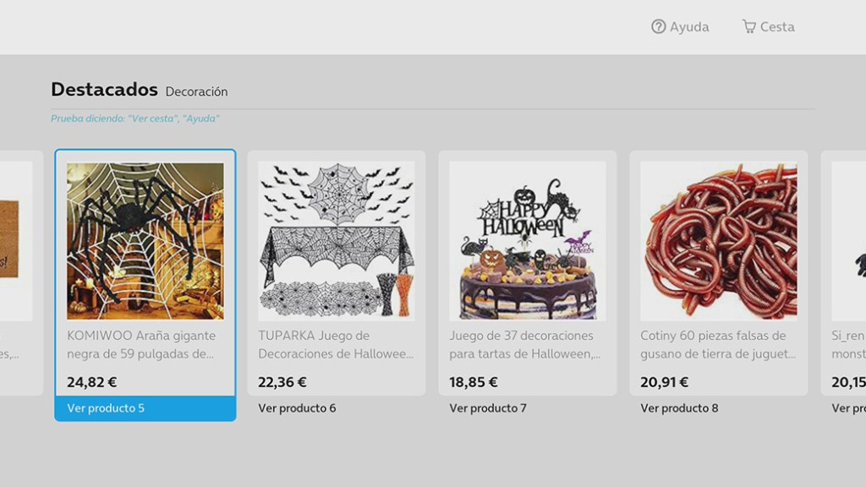
Task: Open the giant spider product image
Action: click(x=145, y=241)
